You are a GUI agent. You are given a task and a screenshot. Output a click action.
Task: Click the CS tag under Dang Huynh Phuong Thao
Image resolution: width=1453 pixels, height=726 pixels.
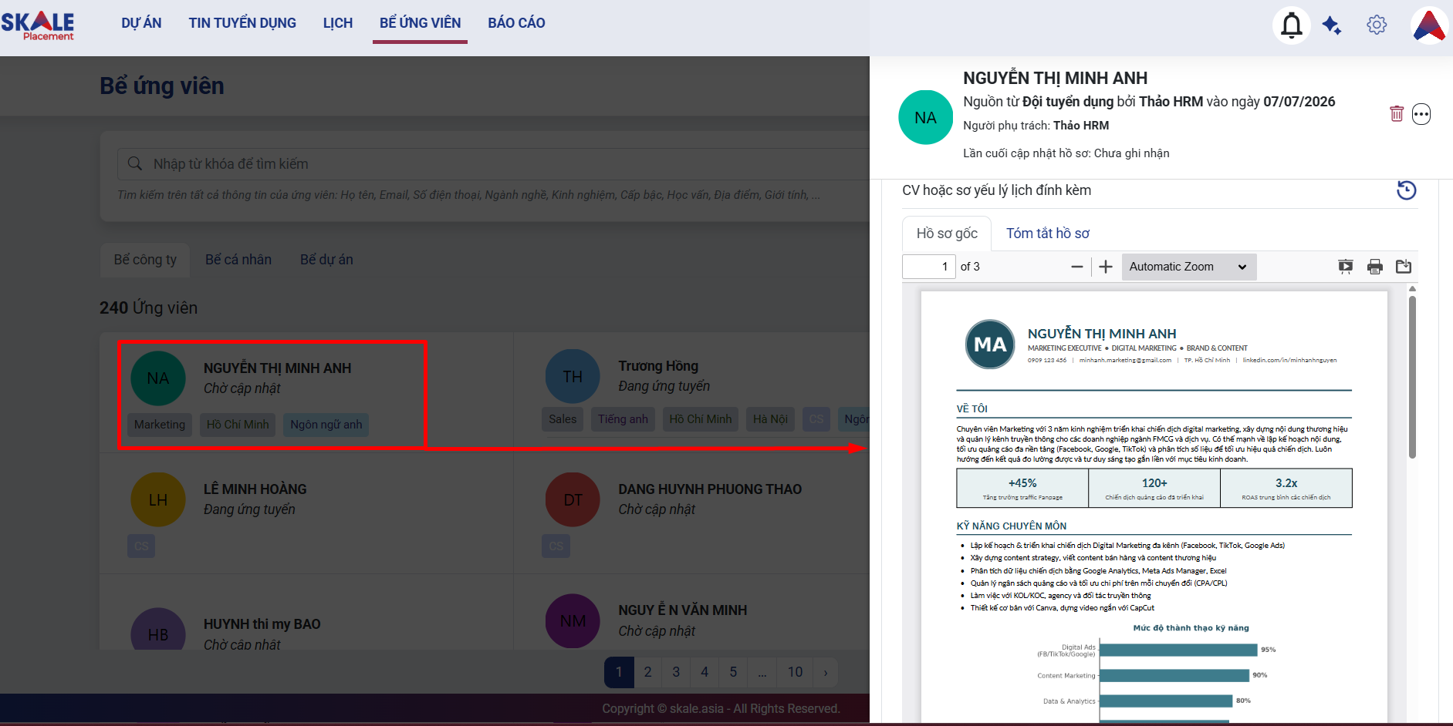[x=556, y=546]
